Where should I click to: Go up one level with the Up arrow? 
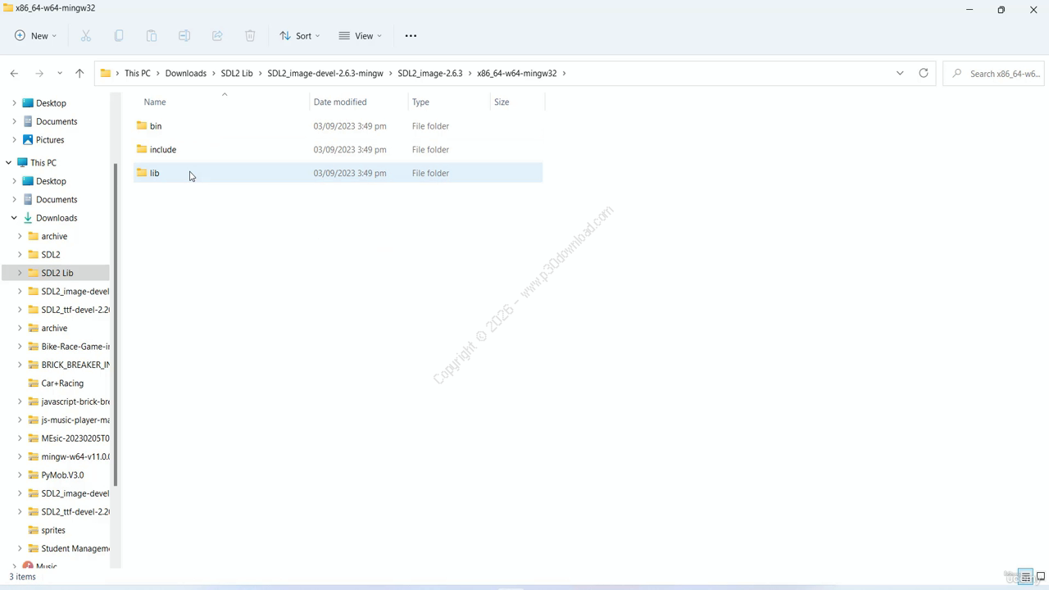coord(79,74)
